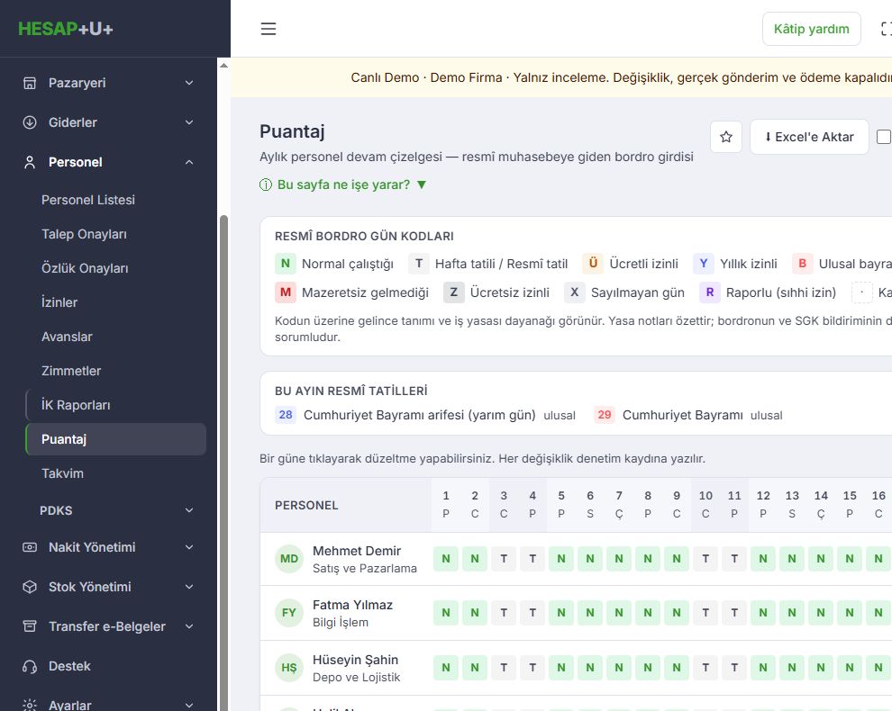This screenshot has width=892, height=711.
Task: Collapse the Personel menu chevron
Action: (189, 163)
